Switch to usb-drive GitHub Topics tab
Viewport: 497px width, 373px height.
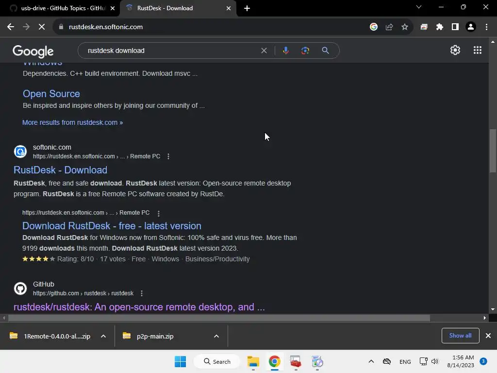60,8
